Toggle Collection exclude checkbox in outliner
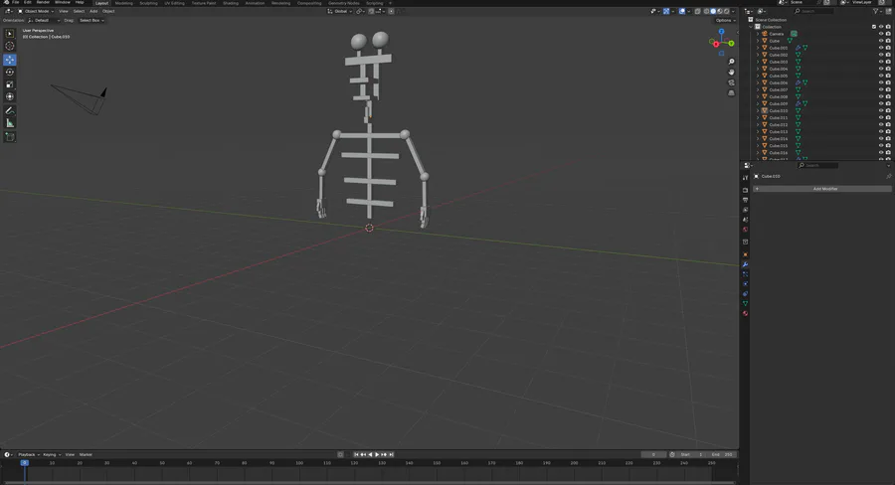This screenshot has width=895, height=485. tap(874, 27)
